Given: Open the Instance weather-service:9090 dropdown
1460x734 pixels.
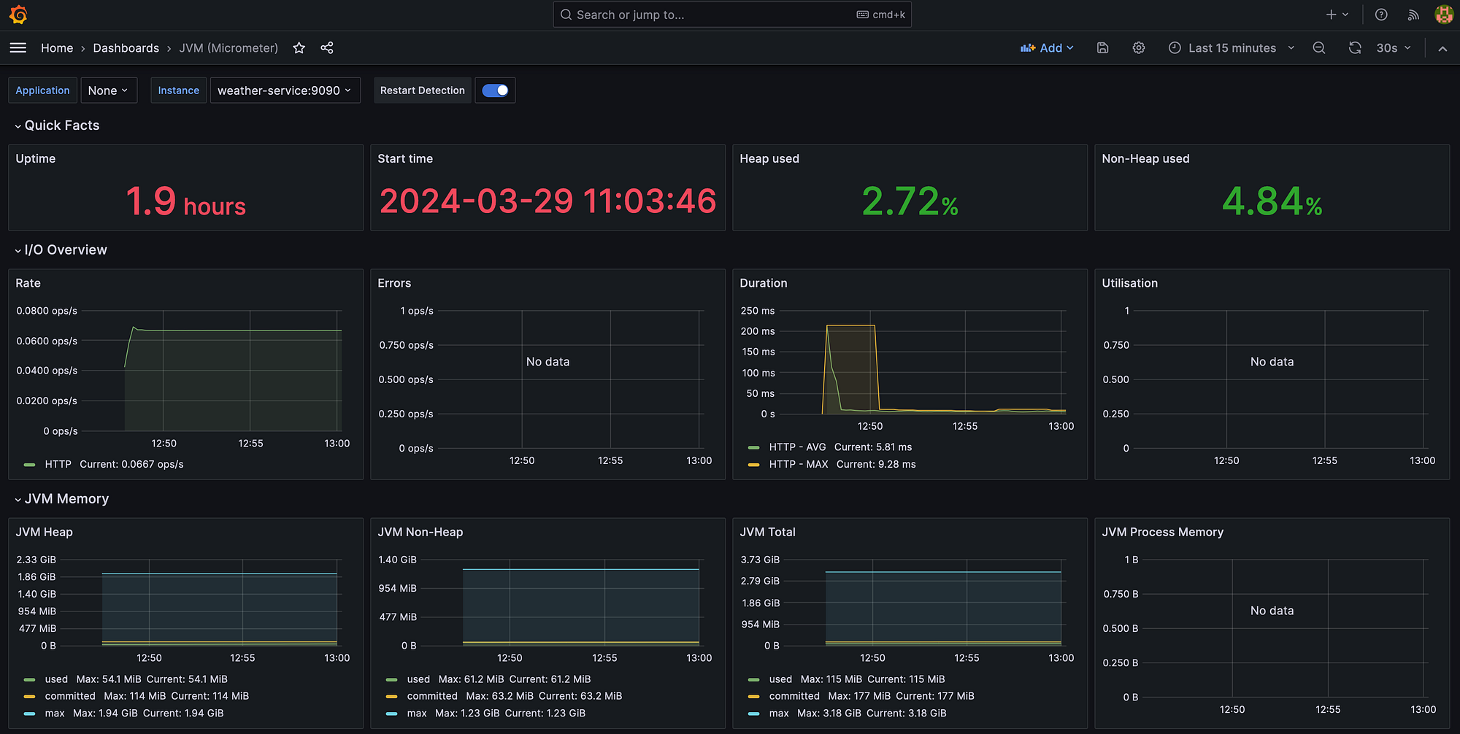Looking at the screenshot, I should 285,90.
